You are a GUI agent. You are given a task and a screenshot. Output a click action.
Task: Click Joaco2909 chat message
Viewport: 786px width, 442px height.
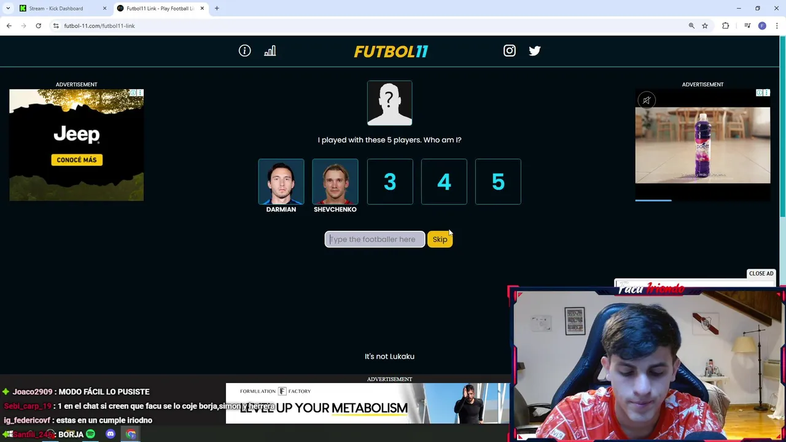click(76, 392)
